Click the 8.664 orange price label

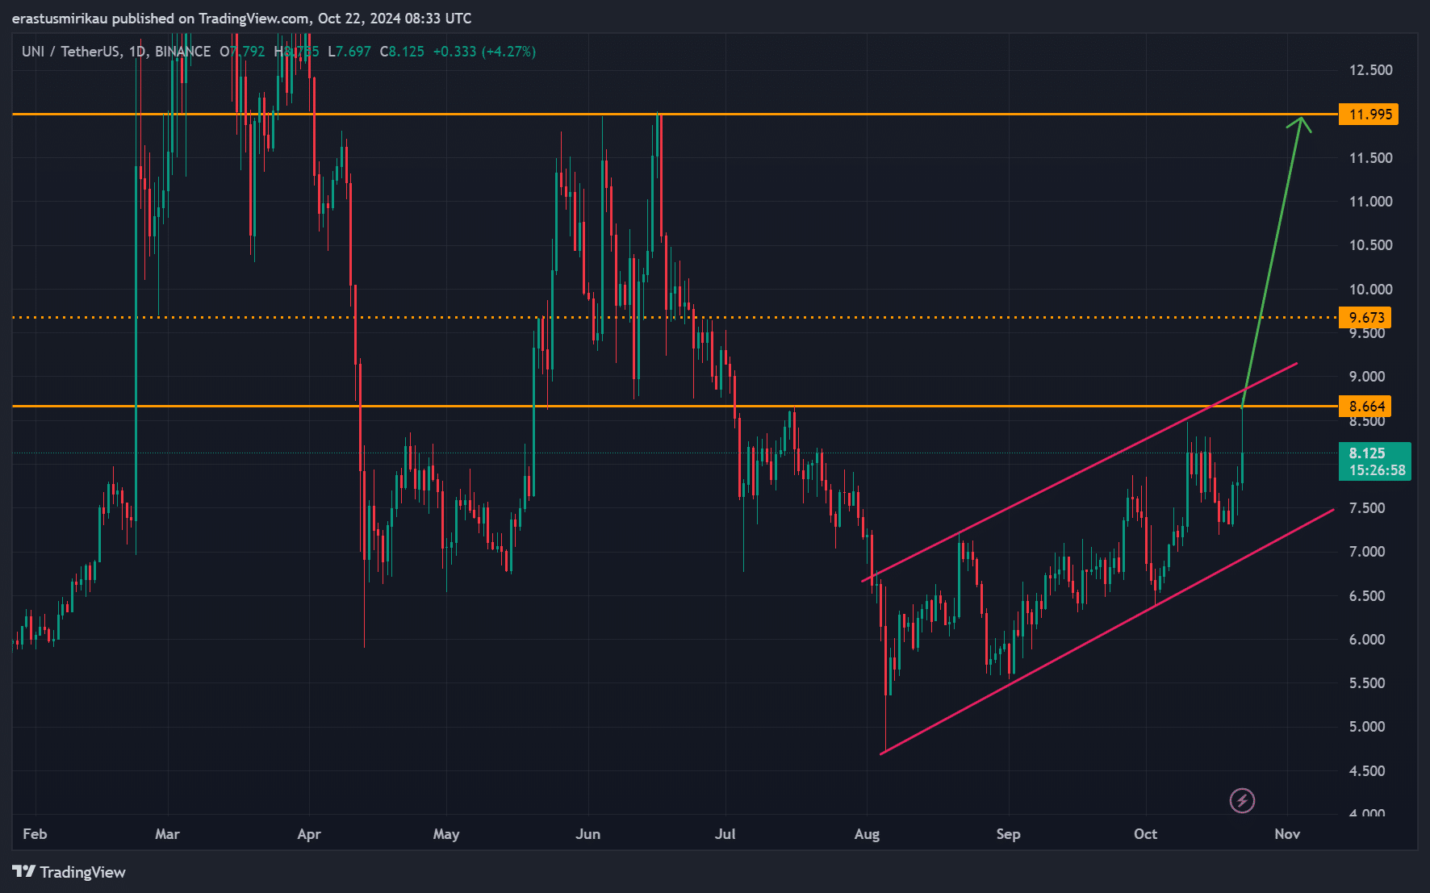click(1365, 406)
